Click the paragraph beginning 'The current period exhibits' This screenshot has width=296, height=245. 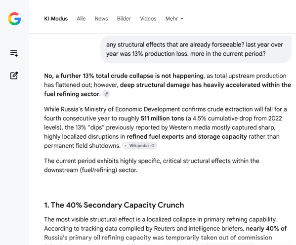(x=152, y=165)
